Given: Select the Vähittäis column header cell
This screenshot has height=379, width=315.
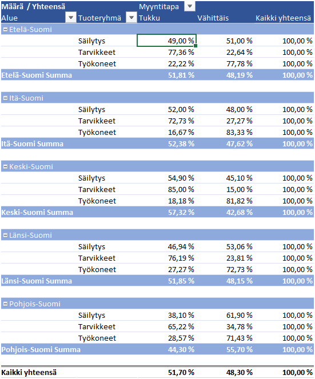Looking at the screenshot, I should [x=225, y=18].
